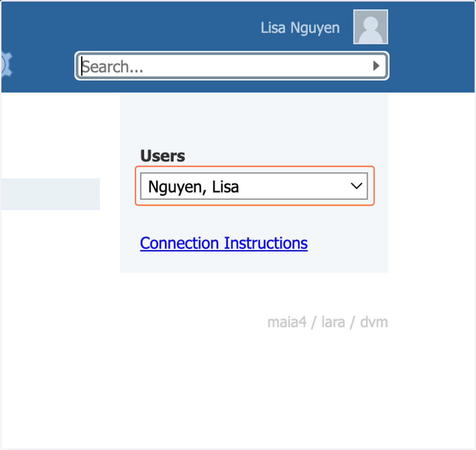Click the Lisa Nguyen username in header
The width and height of the screenshot is (476, 450).
coord(300,28)
